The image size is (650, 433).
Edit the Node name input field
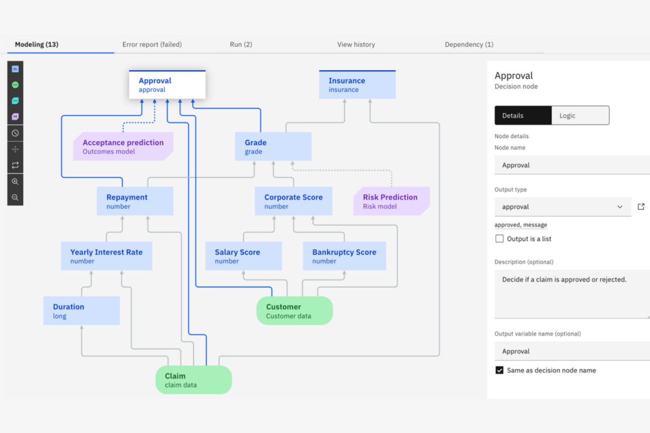(571, 165)
